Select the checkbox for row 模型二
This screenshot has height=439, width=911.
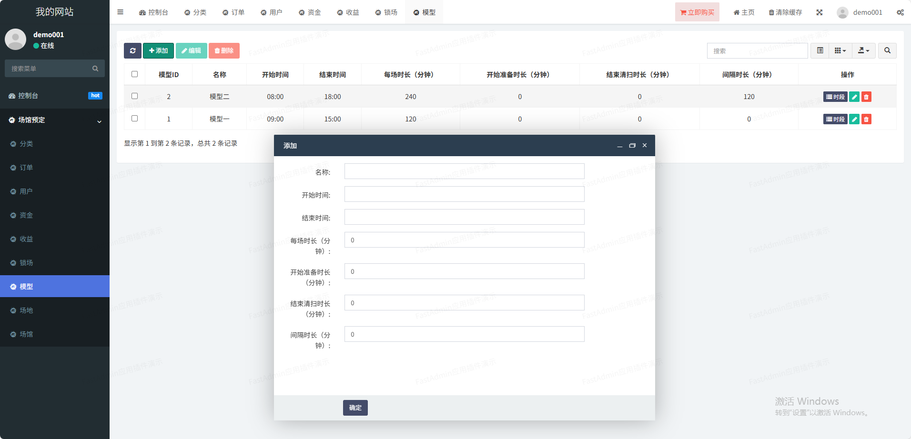pyautogui.click(x=134, y=96)
